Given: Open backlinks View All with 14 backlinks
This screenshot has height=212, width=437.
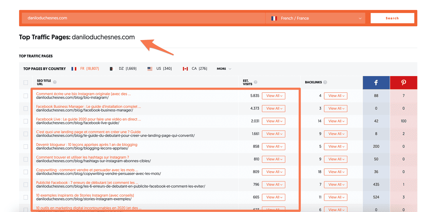Looking at the screenshot, I should pos(336,121).
